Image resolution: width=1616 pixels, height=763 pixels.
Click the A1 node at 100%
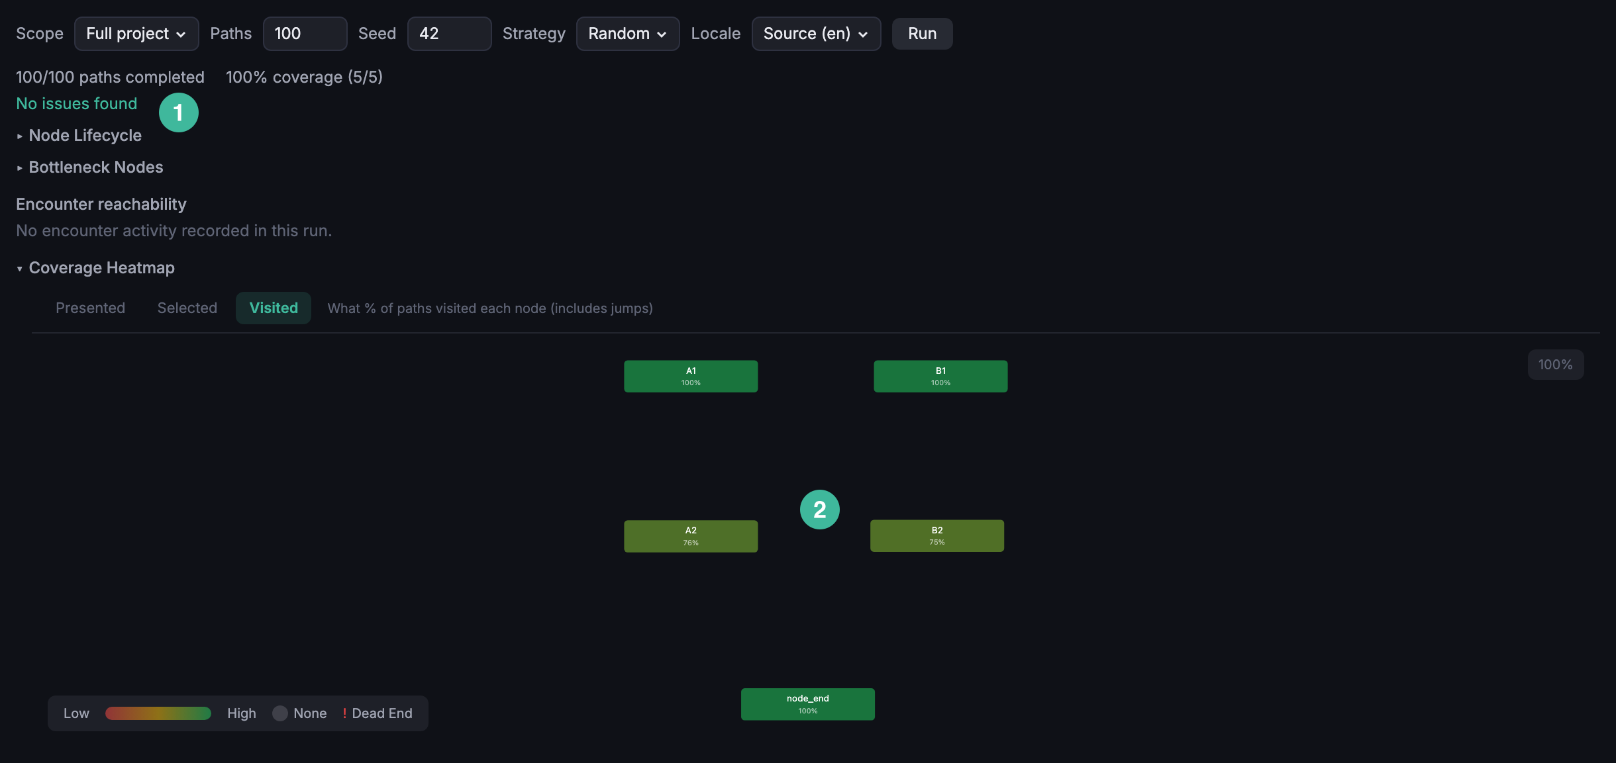click(691, 377)
